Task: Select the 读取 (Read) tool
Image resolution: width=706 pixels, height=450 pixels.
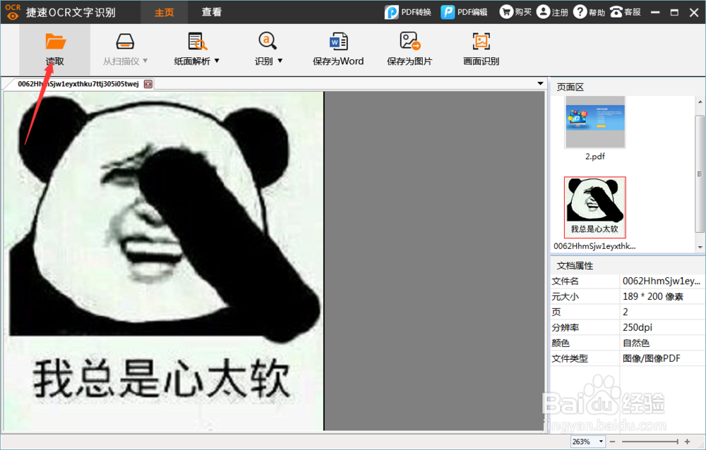Action: 54,47
